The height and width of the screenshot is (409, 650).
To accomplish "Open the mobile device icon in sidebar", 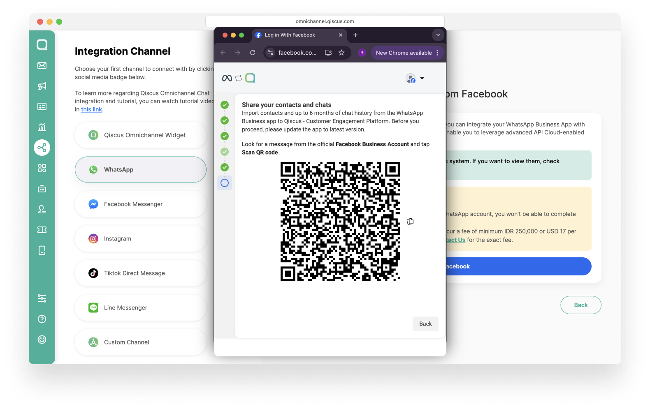I will pyautogui.click(x=42, y=250).
